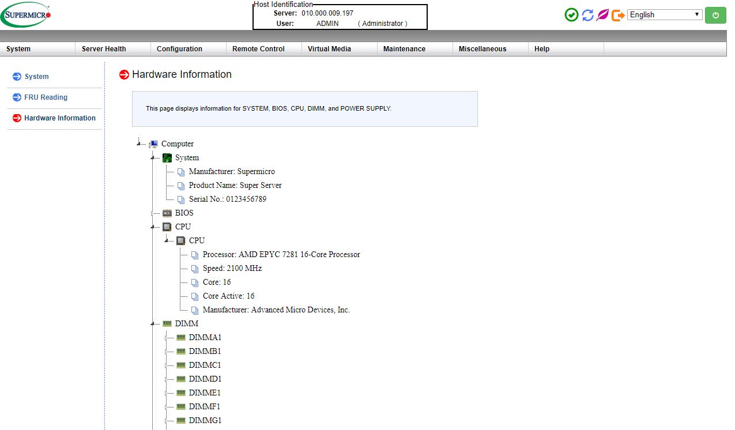
Task: Click the orange logout icon
Action: click(x=617, y=14)
